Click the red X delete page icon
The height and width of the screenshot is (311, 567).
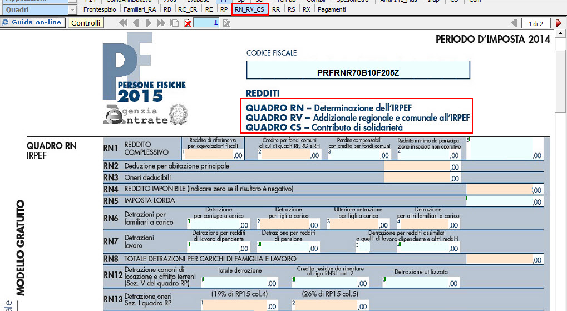(x=188, y=23)
